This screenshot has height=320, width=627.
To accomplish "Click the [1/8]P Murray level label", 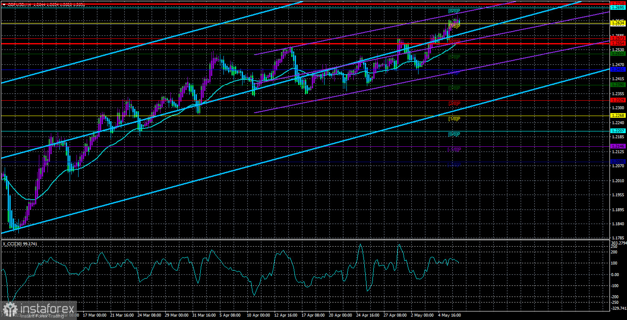I will [454, 119].
